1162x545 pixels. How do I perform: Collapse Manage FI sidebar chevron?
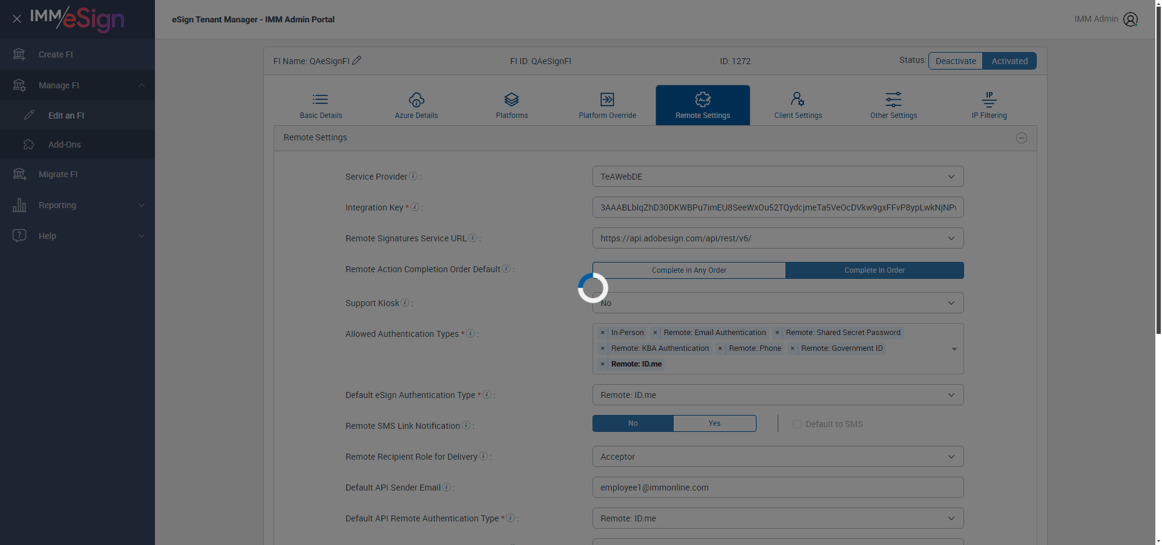[142, 85]
